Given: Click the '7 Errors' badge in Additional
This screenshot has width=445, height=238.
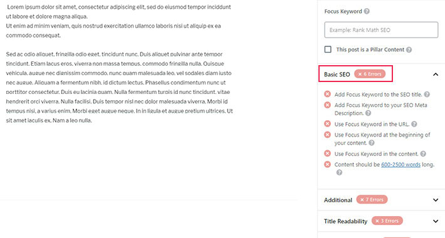Looking at the screenshot, I should (372, 200).
